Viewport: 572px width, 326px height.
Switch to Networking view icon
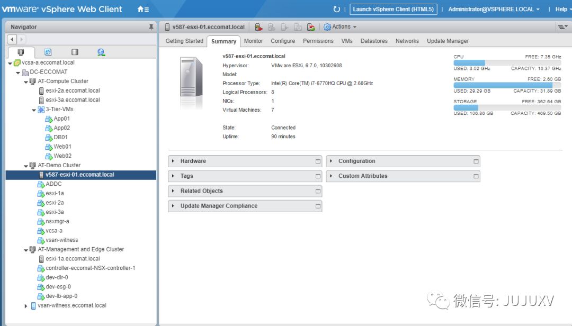[x=101, y=52]
